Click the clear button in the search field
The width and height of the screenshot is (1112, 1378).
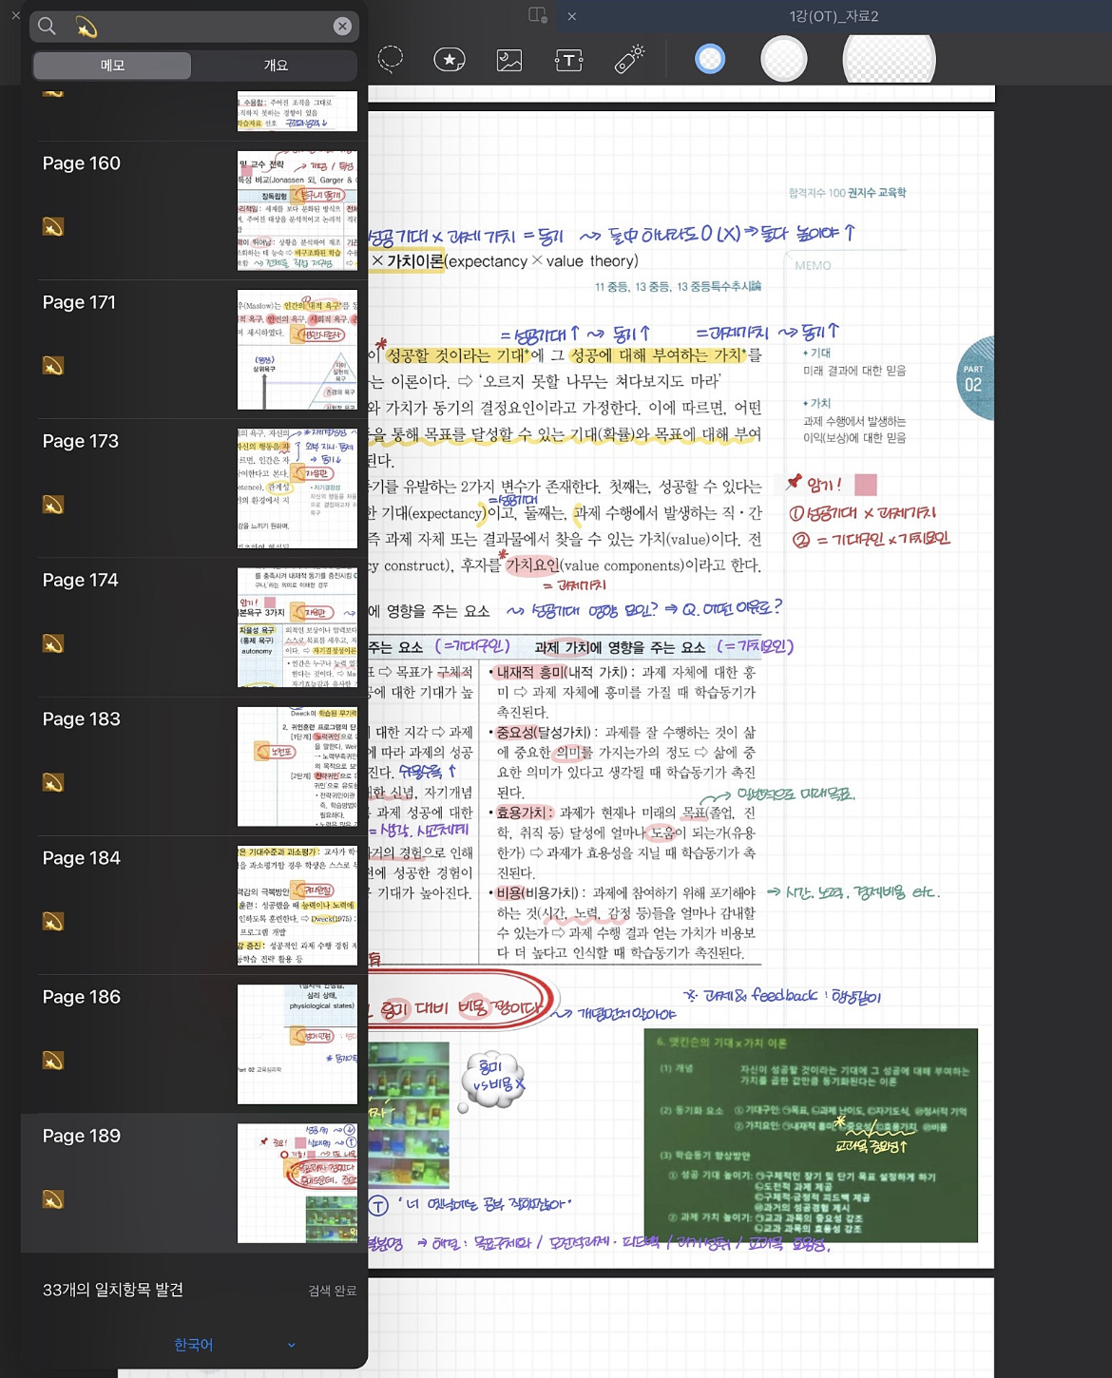pos(341,26)
